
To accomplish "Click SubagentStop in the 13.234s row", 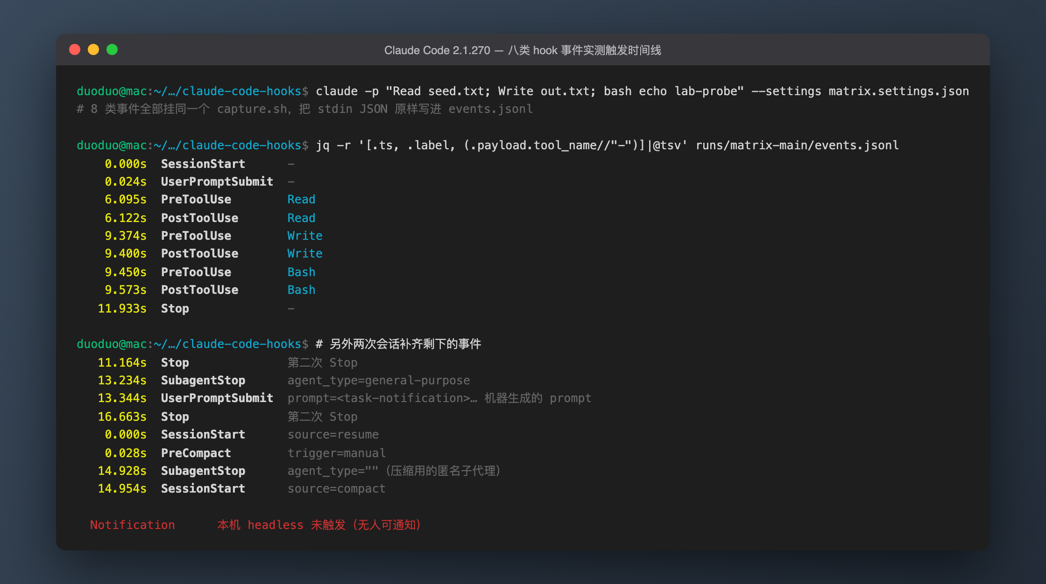I will pos(203,380).
